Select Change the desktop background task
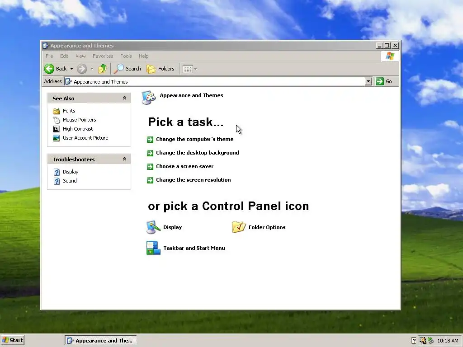463x347 pixels. click(x=197, y=153)
